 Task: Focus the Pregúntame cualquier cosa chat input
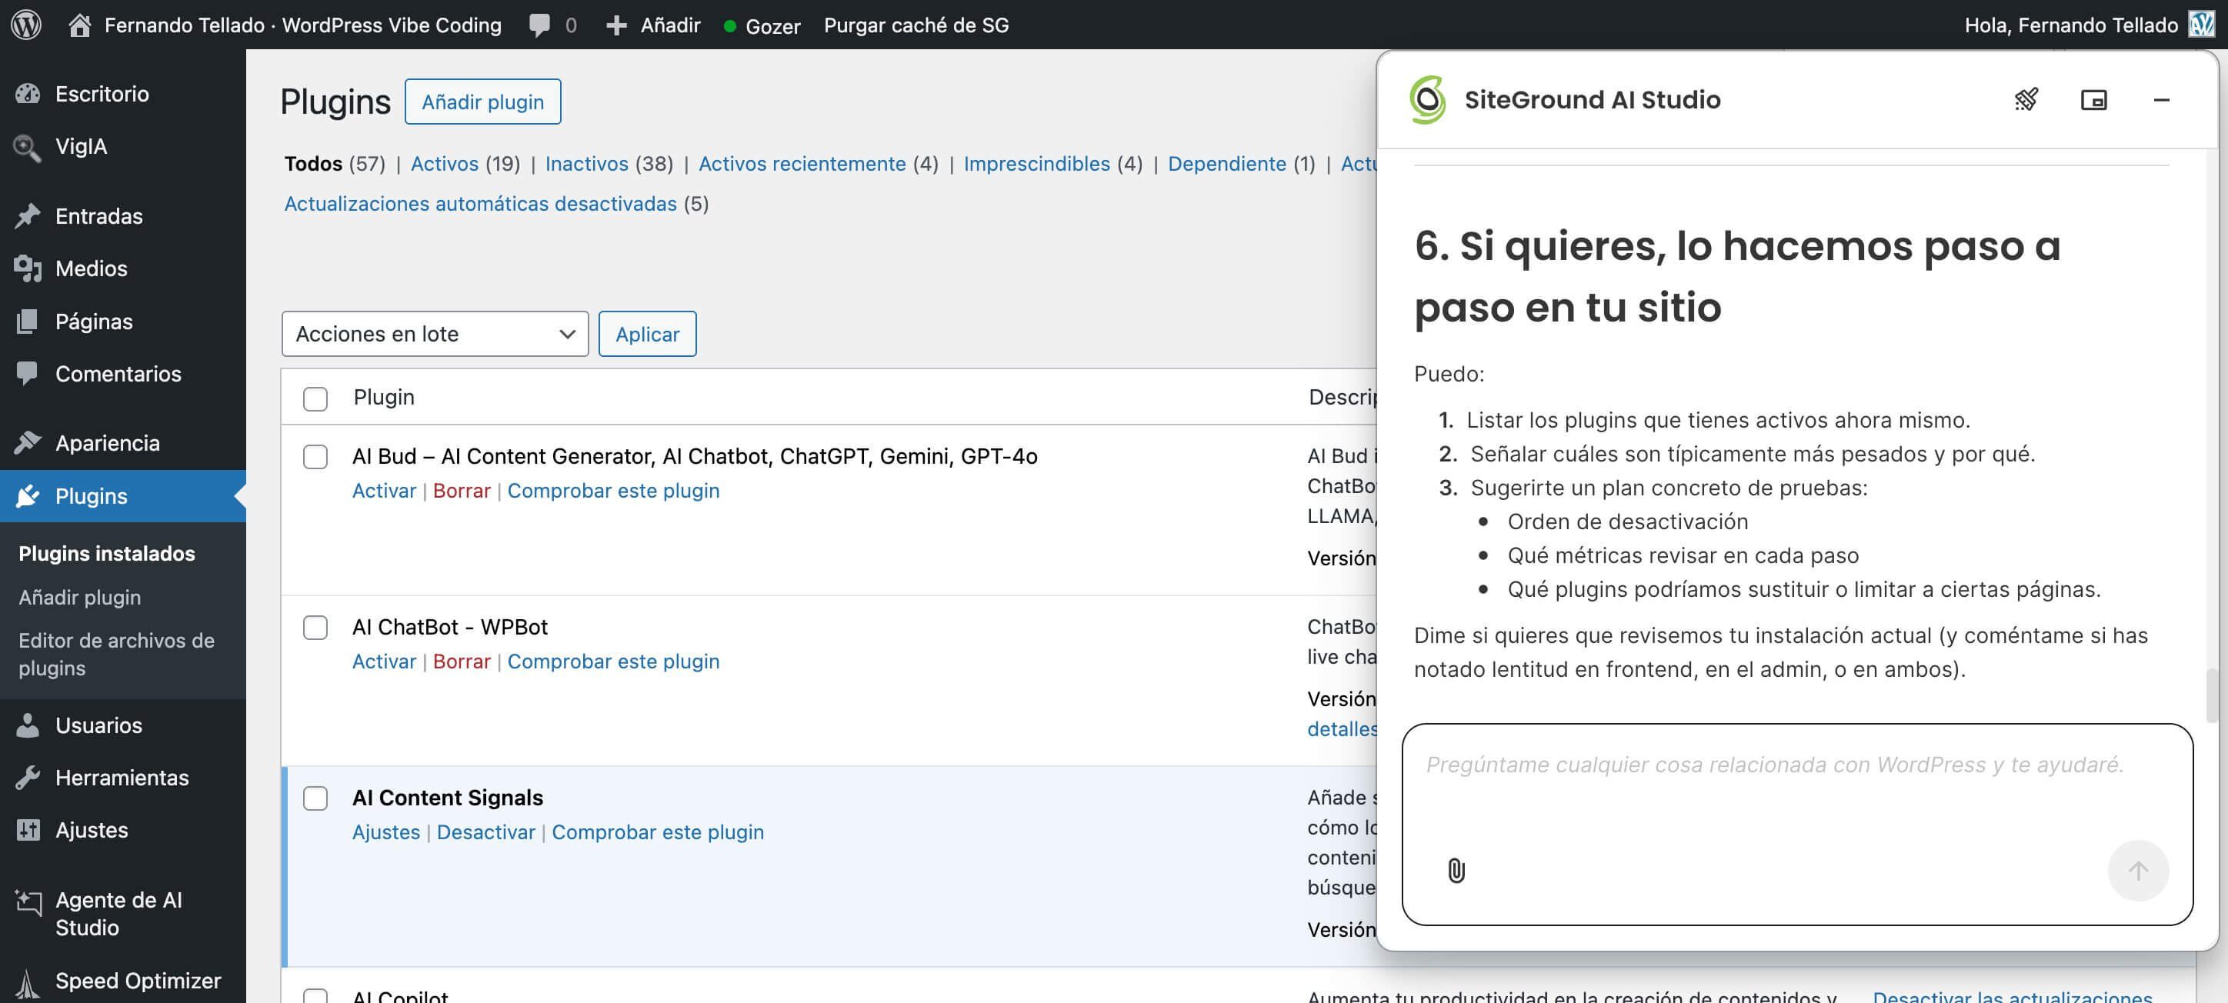(x=1796, y=824)
